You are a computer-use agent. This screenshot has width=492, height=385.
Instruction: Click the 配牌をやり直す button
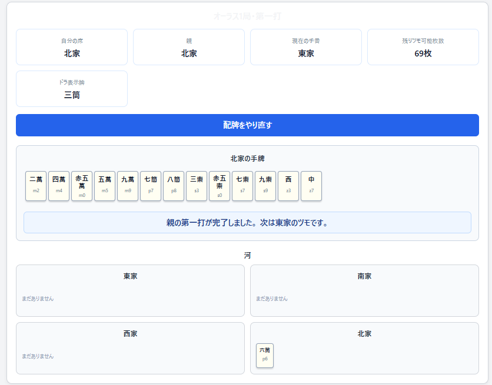click(247, 125)
